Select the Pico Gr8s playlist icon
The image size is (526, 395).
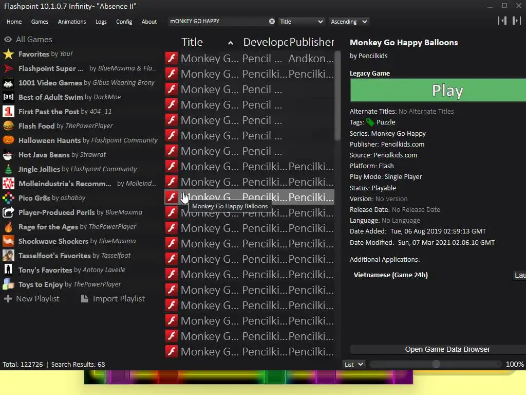[8, 198]
